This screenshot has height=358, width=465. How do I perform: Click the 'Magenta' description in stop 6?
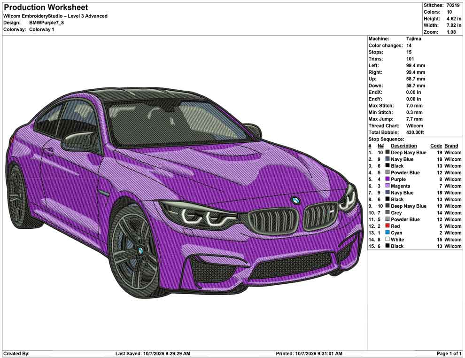(x=400, y=186)
